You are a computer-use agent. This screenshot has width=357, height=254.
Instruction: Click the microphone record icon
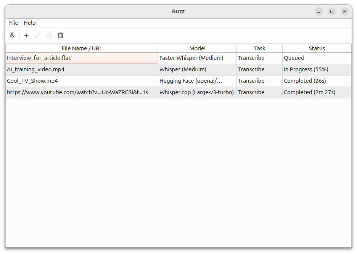coord(12,35)
